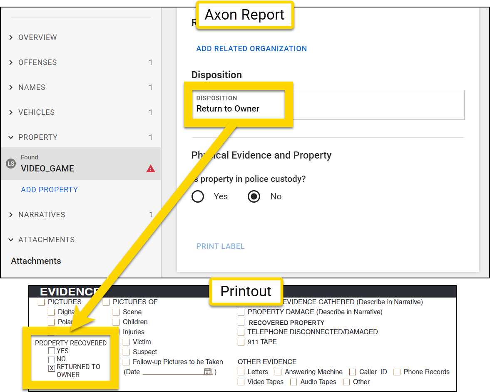Click the ADD PROPERTY link
Screen dimensions: 490x392
(x=49, y=189)
